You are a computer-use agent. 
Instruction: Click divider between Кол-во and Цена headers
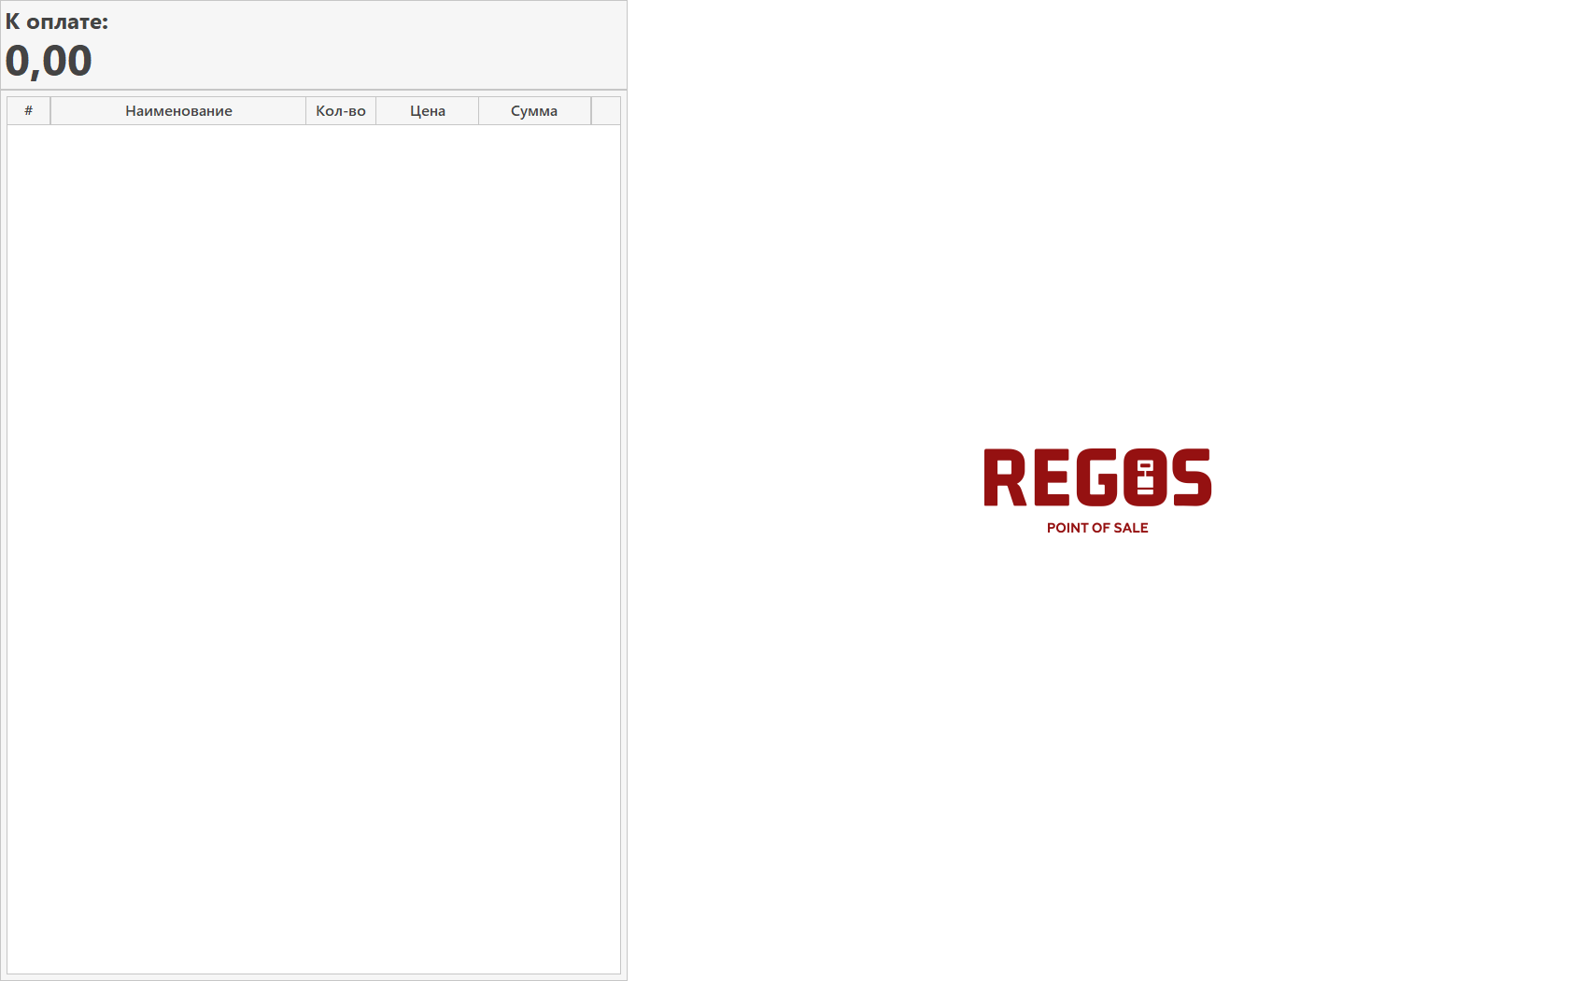point(375,111)
